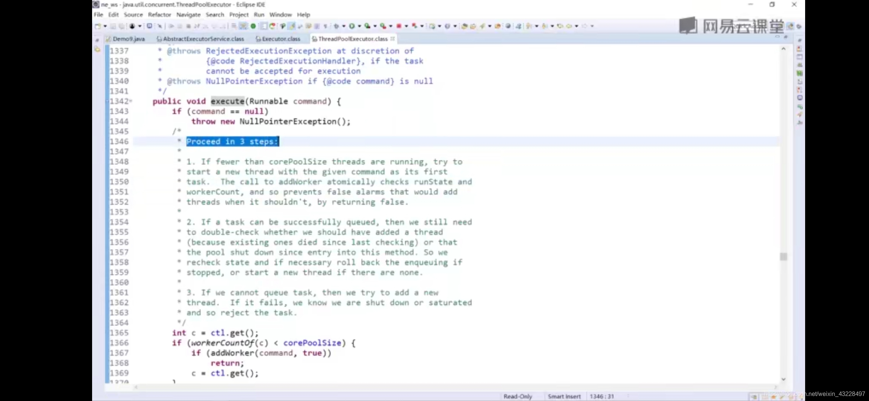Click the highlighted execute method name

pyautogui.click(x=228, y=101)
